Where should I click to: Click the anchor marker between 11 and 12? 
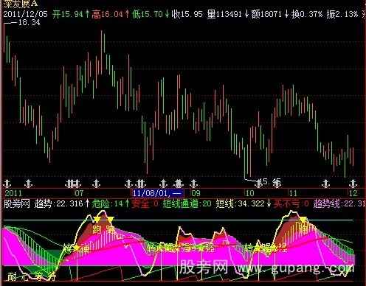click(325, 184)
